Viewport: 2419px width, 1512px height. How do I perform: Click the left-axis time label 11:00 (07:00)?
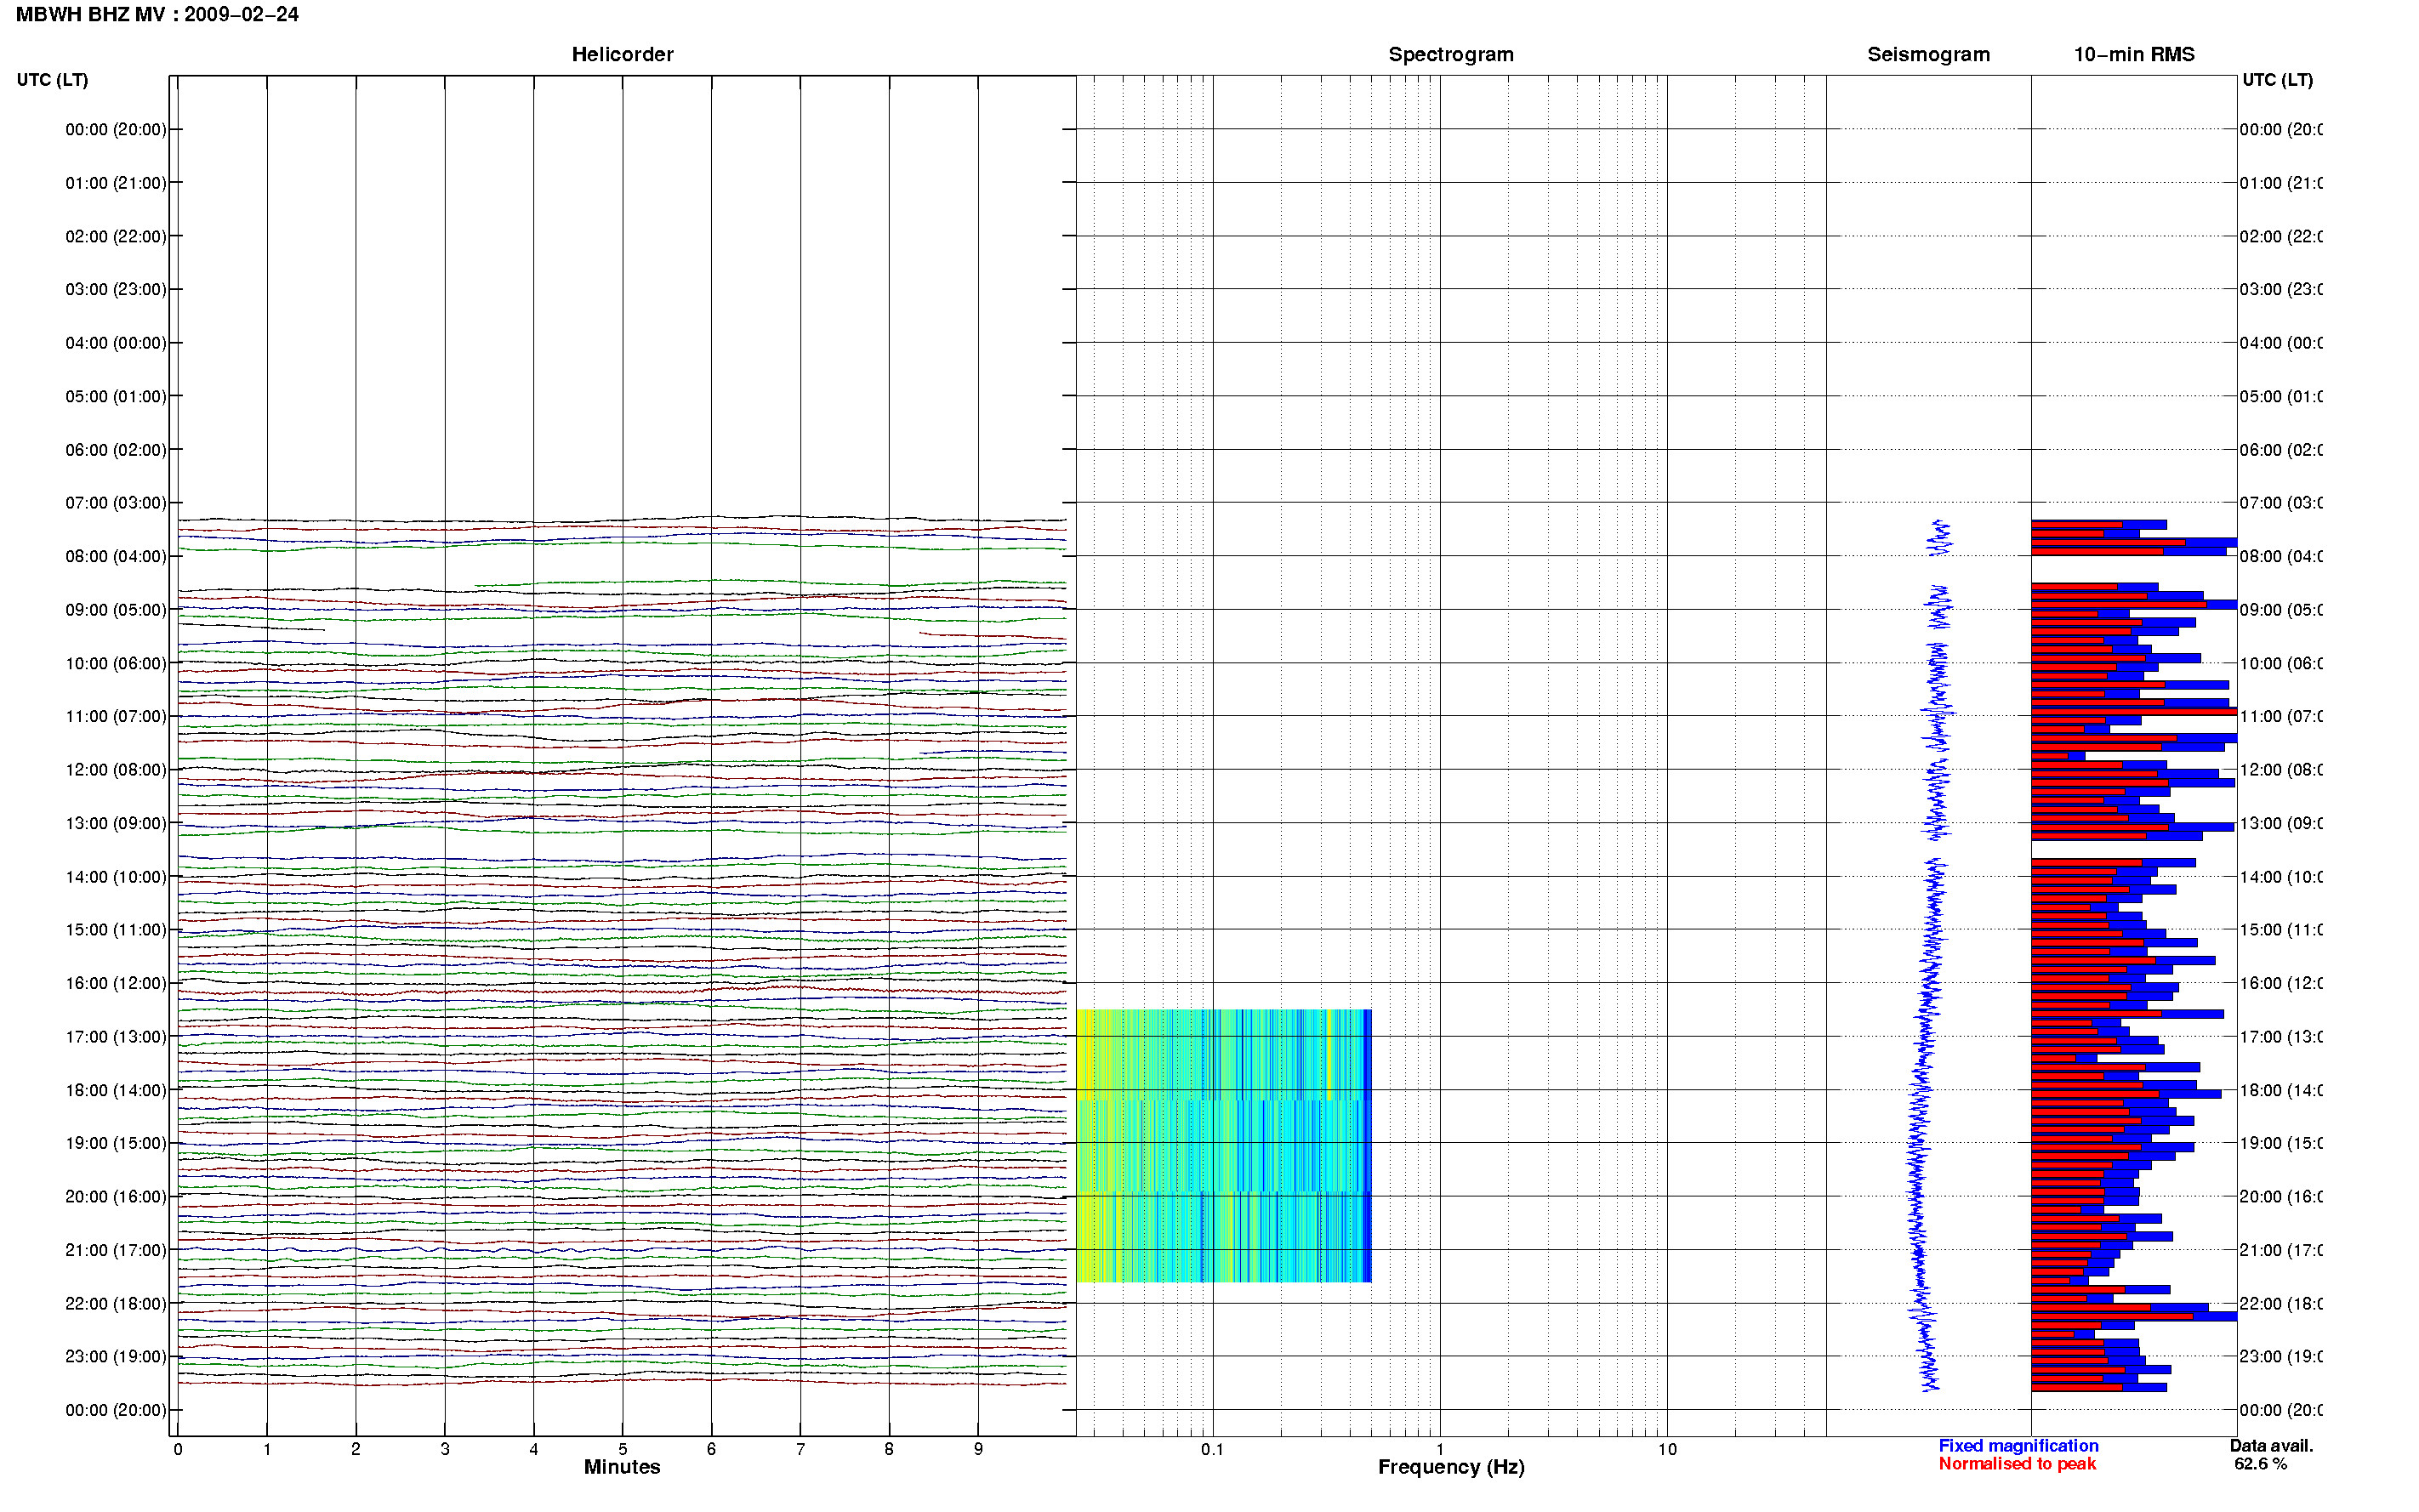116,716
